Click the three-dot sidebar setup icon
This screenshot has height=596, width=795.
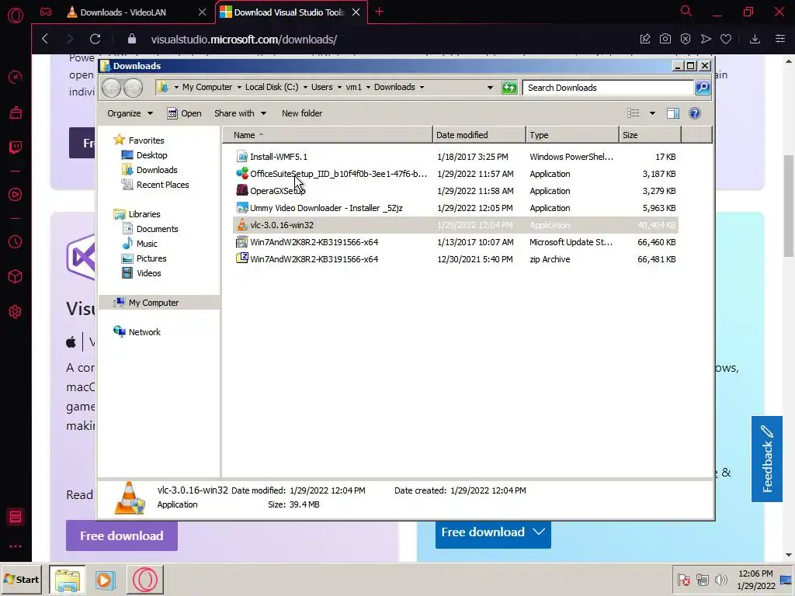click(16, 546)
